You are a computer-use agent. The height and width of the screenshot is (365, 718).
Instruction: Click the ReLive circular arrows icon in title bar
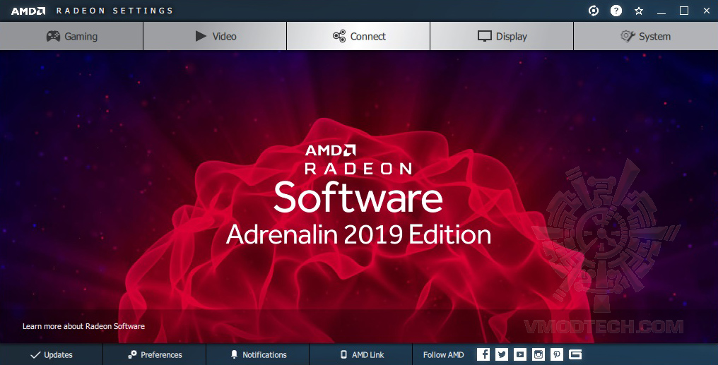click(594, 11)
